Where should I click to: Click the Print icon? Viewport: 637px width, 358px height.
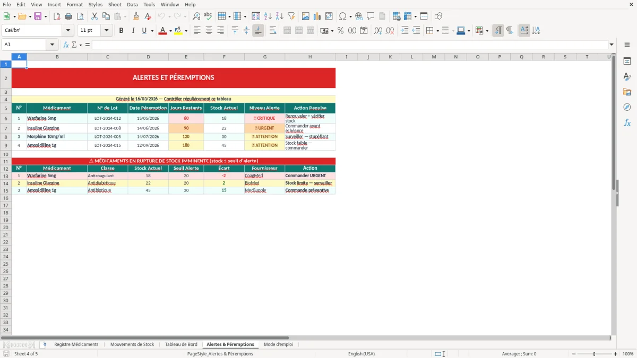[x=68, y=16]
